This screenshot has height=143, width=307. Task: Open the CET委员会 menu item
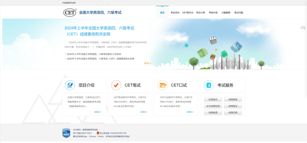click(188, 12)
